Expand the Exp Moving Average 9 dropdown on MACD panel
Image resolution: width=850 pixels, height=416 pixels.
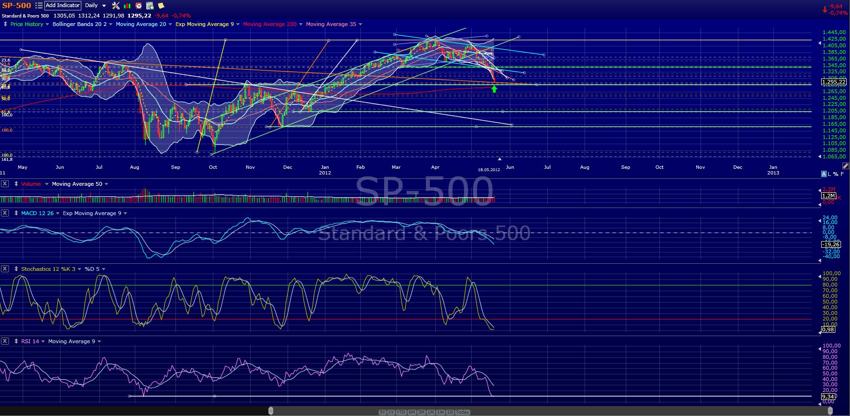click(125, 214)
